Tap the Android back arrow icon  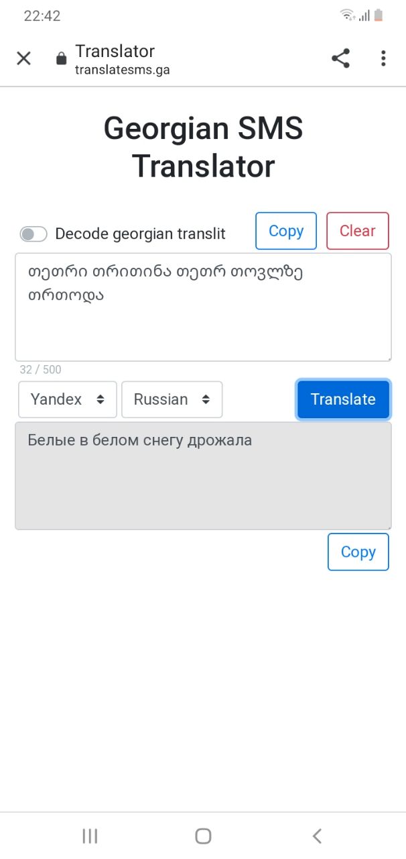[317, 836]
